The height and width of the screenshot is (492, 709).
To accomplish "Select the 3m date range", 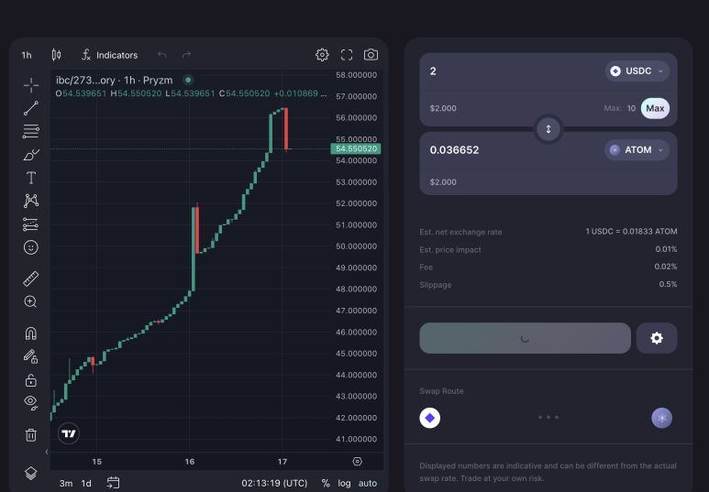I will (66, 483).
